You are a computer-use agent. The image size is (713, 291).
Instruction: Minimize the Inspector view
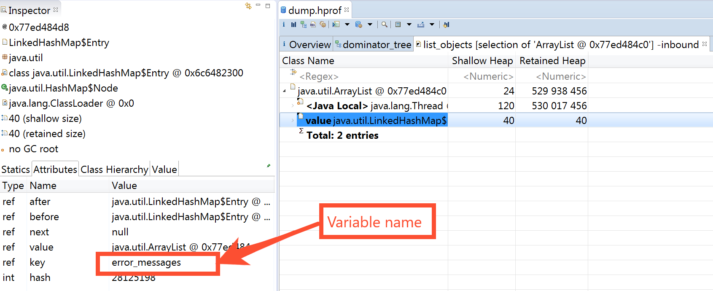pos(258,5)
